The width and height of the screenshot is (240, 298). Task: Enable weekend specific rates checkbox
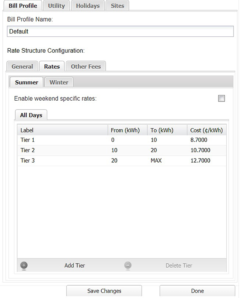coord(222,98)
